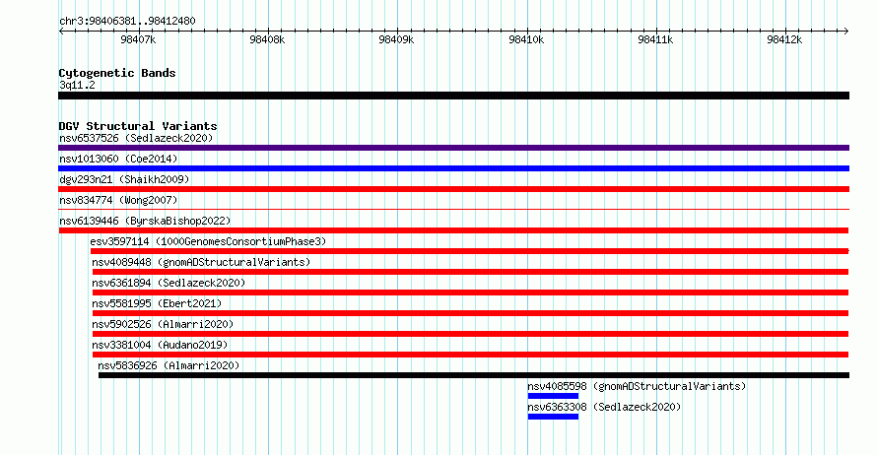Open variant nsv5581995 (Ebert2021) label
The height and width of the screenshot is (455, 877).
[x=157, y=303]
